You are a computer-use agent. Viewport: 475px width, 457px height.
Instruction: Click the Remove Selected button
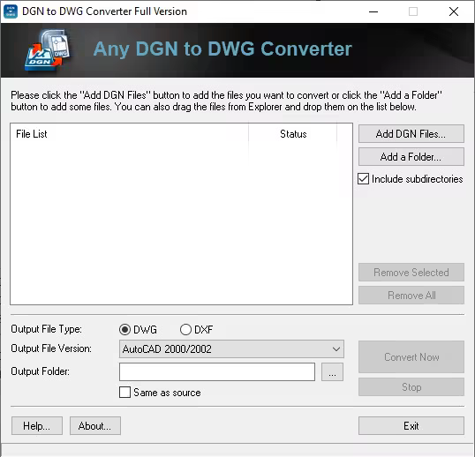[411, 273]
